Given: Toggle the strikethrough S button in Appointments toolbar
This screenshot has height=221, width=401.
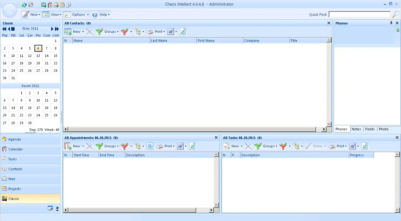Looking at the screenshot, I should [x=150, y=146].
